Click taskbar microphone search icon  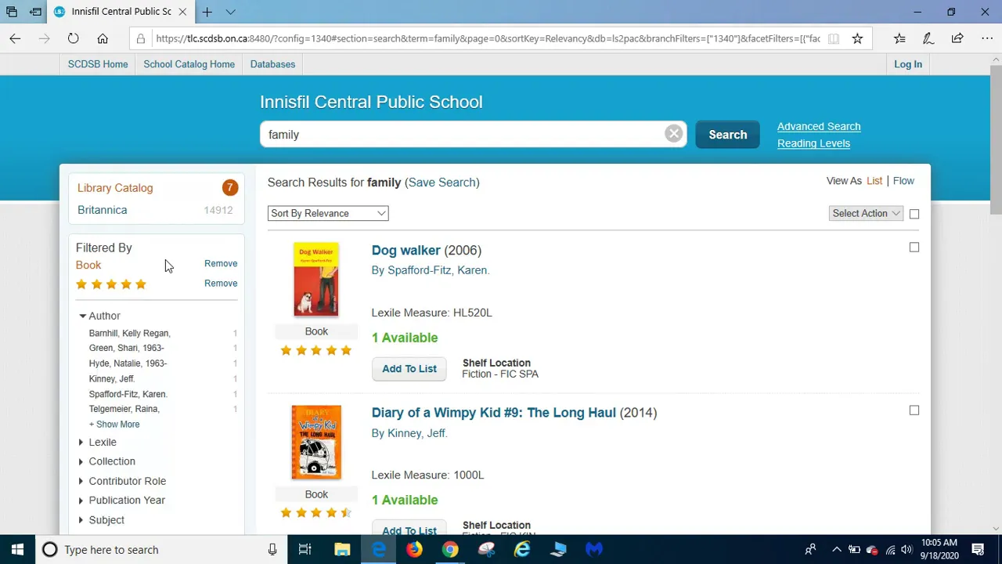[x=272, y=550]
